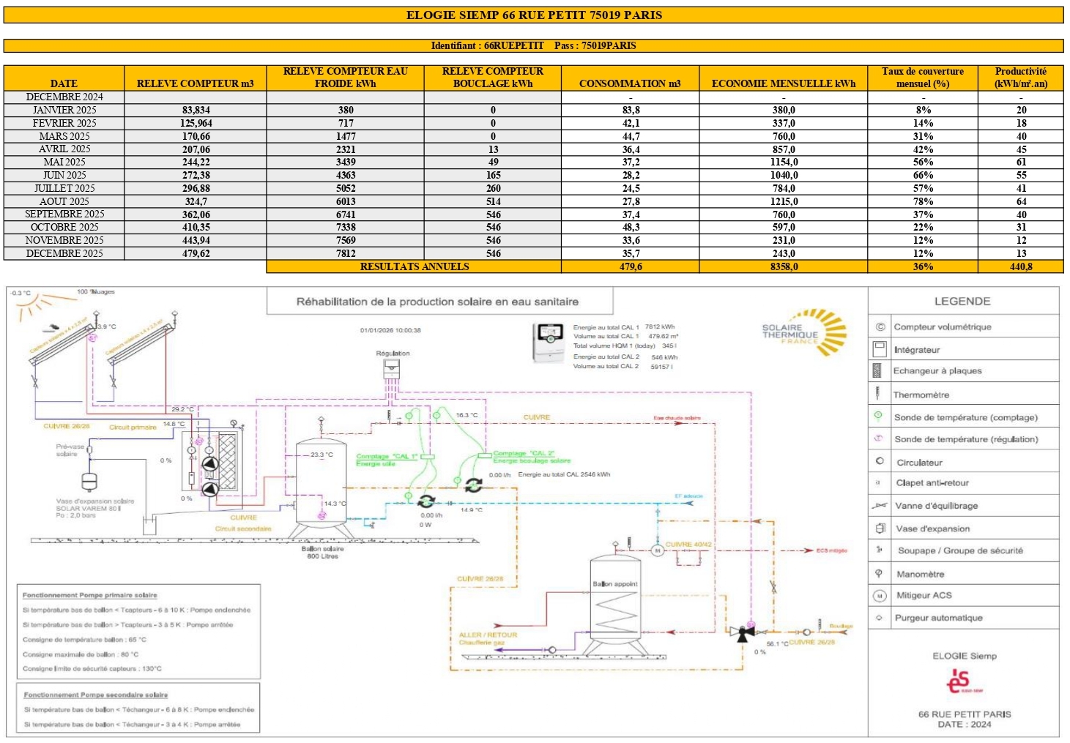This screenshot has height=743, width=1070.
Task: Click the Mitigeur ACS legend icon
Action: pyautogui.click(x=880, y=596)
